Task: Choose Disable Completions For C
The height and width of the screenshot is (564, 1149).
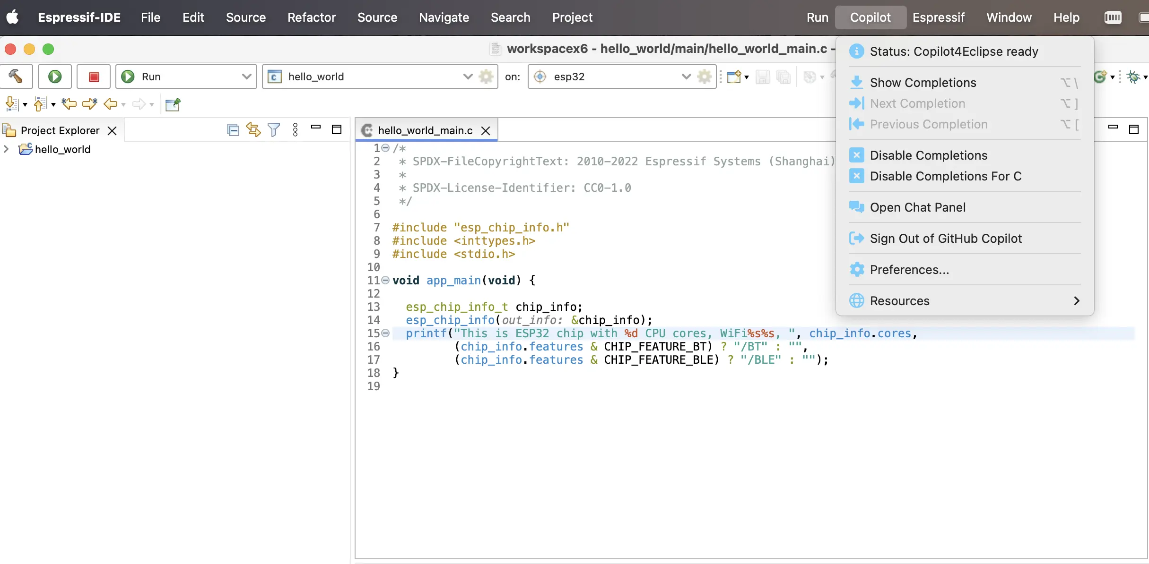Action: [945, 176]
